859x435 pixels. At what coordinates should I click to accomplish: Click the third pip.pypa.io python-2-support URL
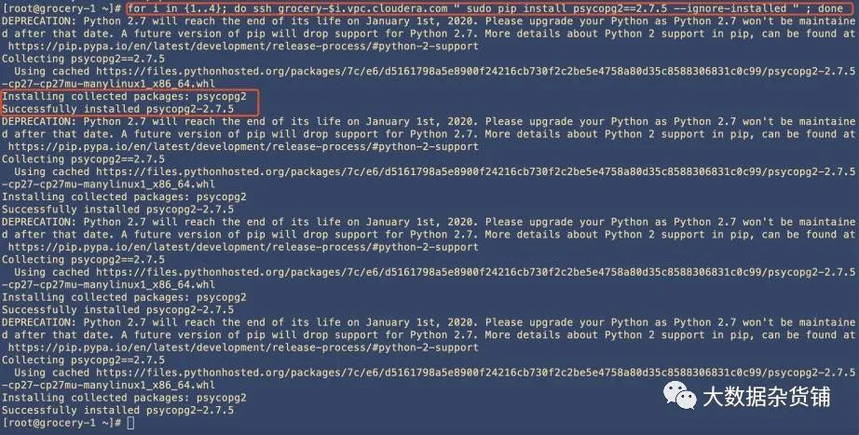click(243, 247)
